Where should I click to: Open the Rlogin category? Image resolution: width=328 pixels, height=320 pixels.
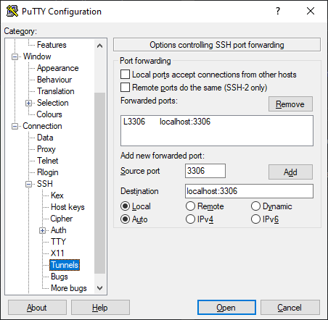(48, 172)
